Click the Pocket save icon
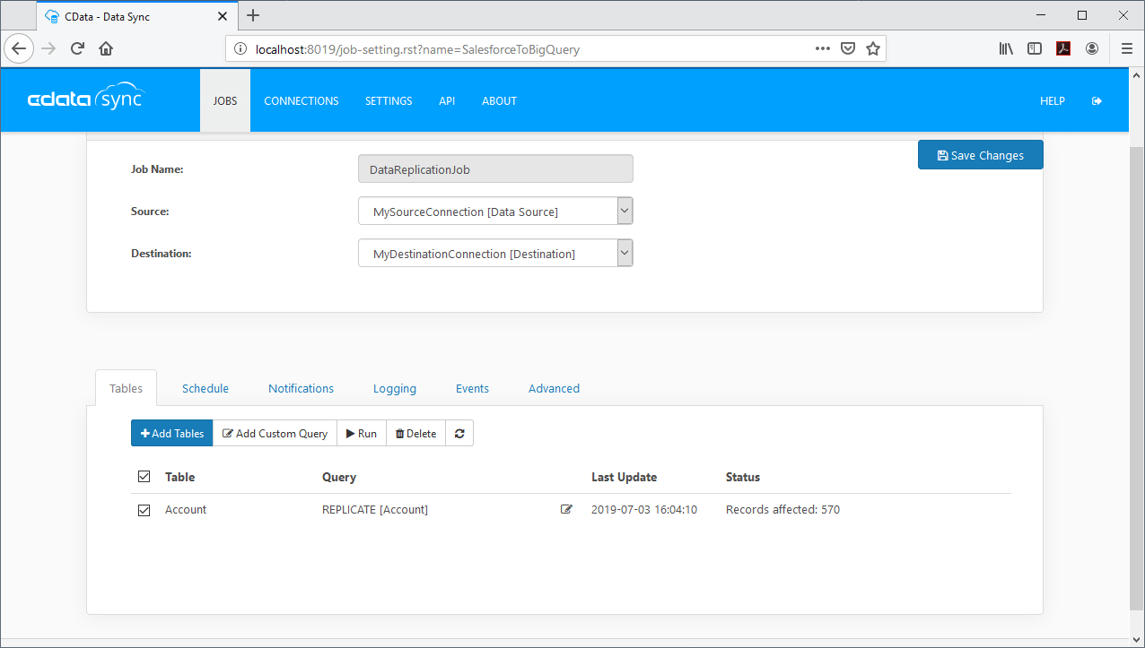This screenshot has width=1145, height=648. click(x=847, y=49)
